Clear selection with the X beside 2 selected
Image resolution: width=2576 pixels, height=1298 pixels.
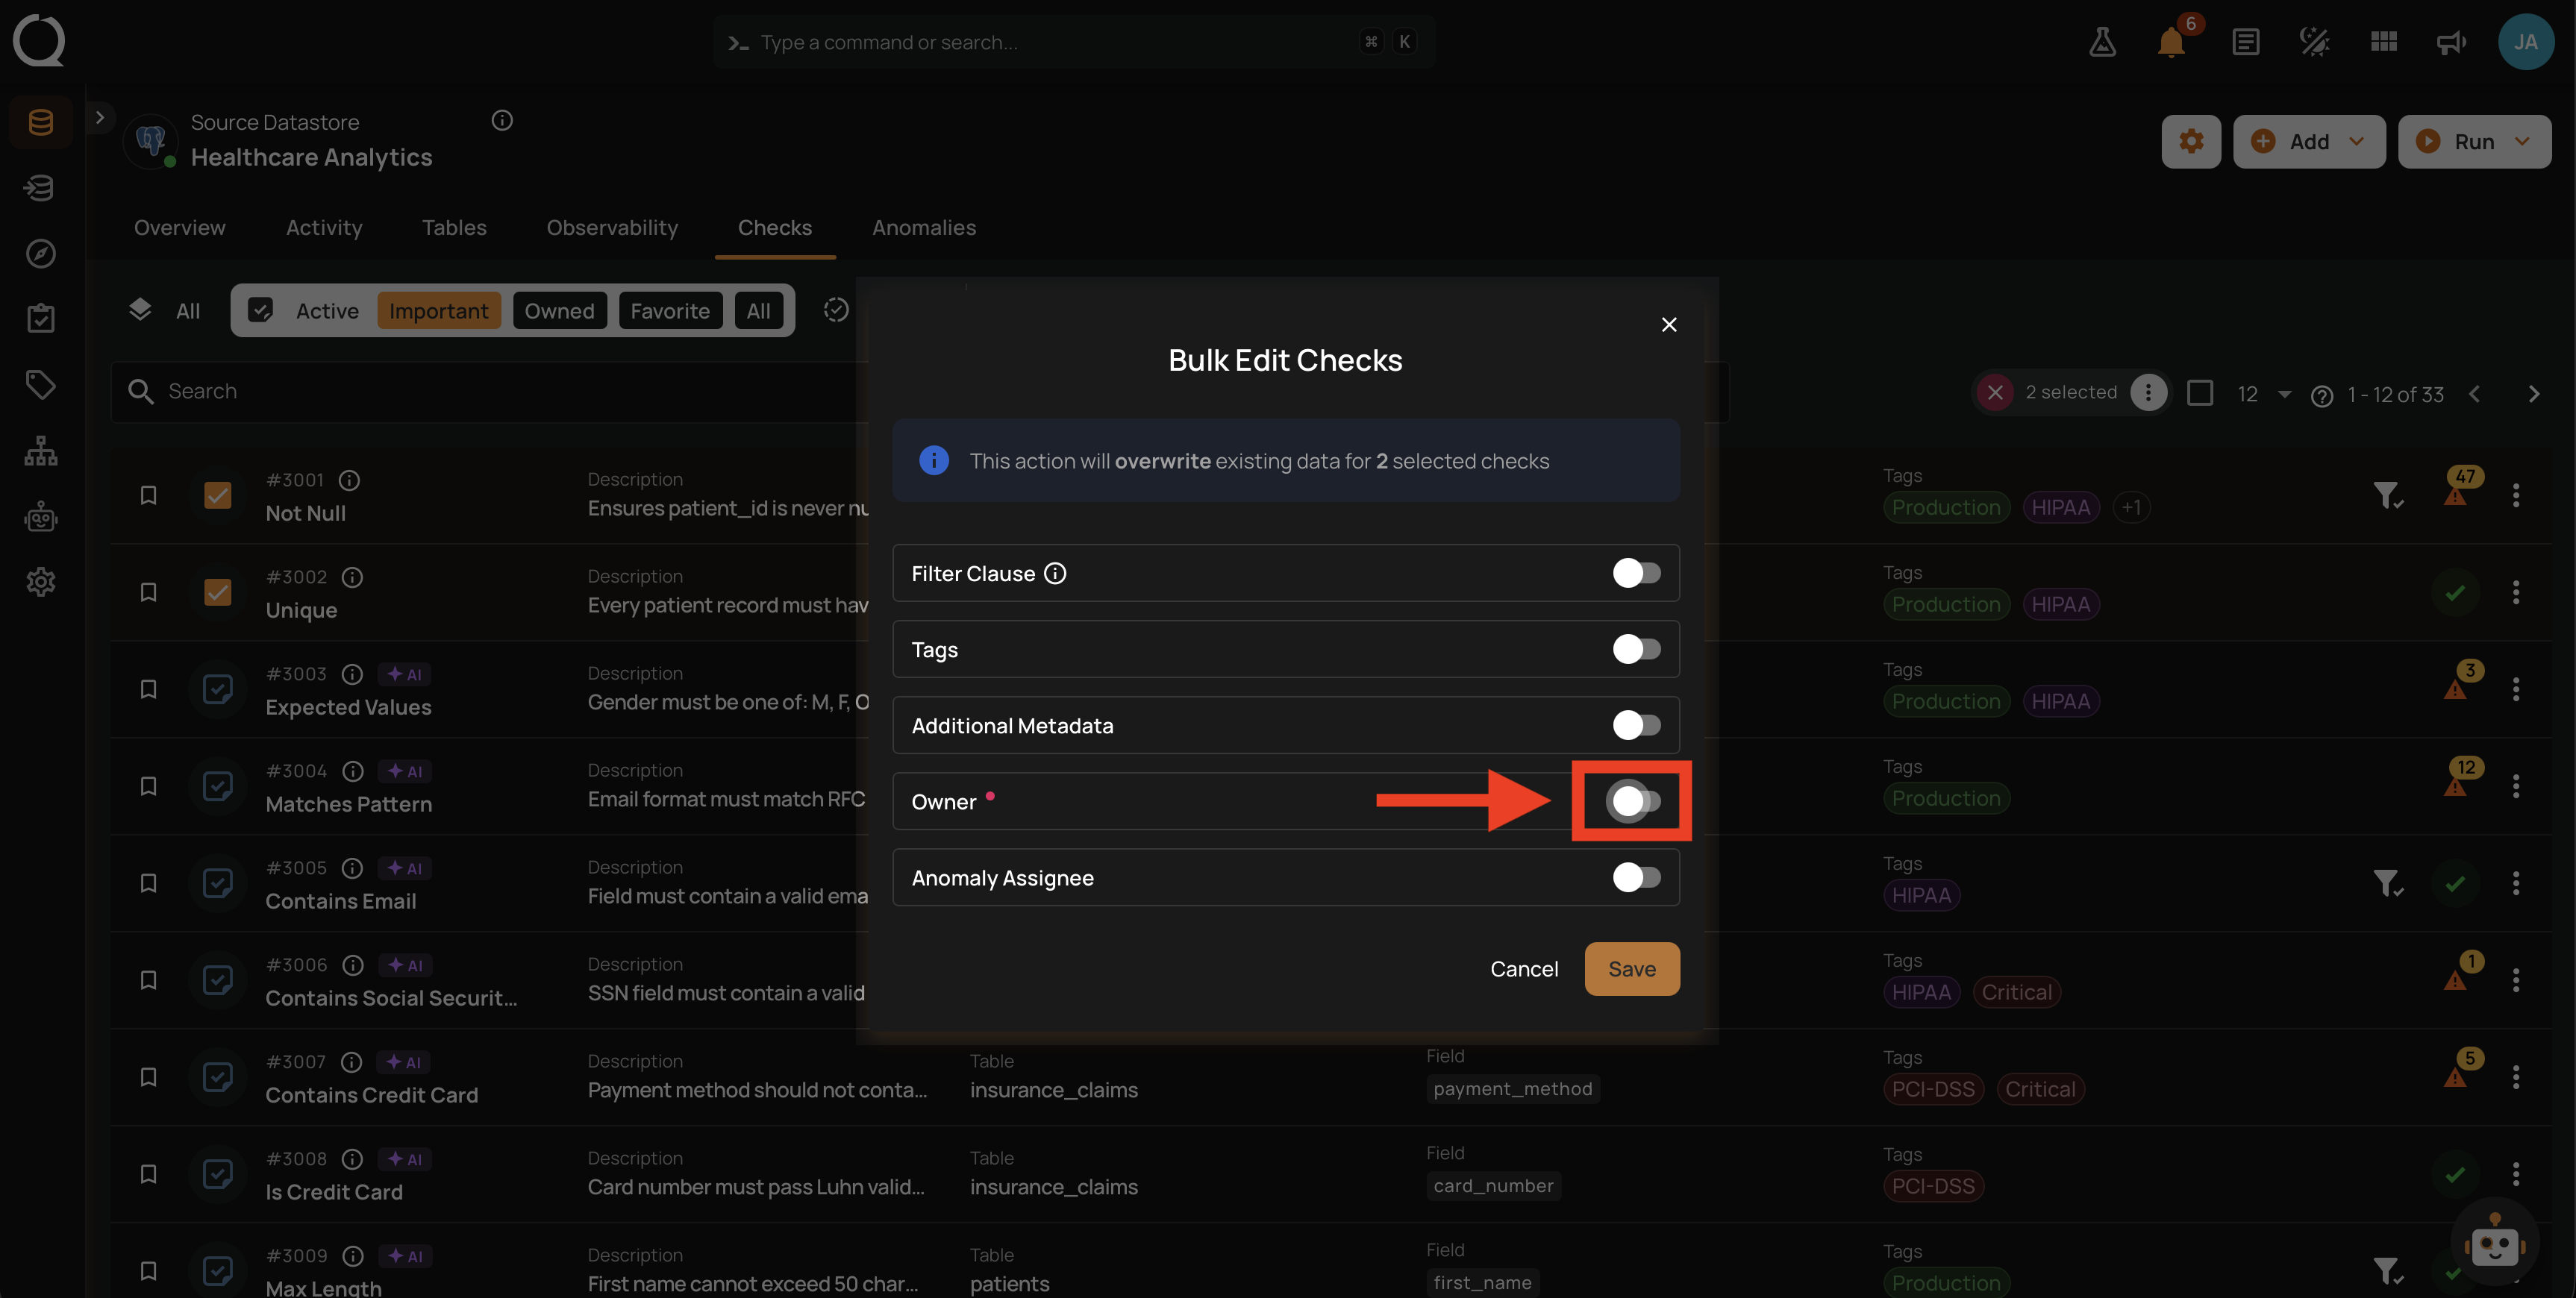click(x=1994, y=393)
